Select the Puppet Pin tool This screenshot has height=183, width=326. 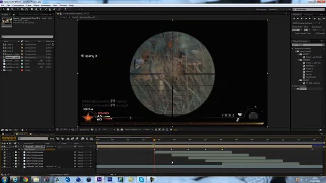coord(65,9)
